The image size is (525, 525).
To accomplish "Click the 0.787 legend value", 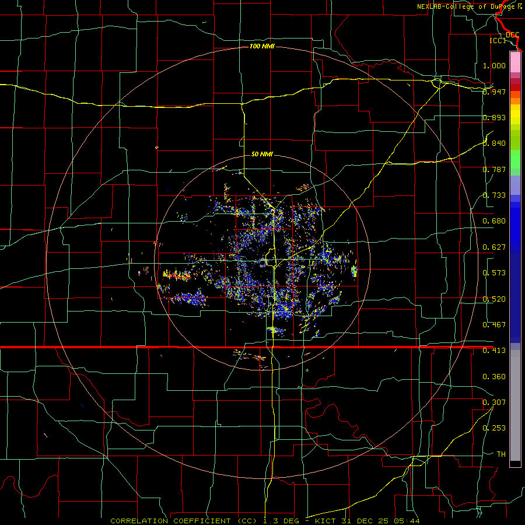I will point(494,169).
